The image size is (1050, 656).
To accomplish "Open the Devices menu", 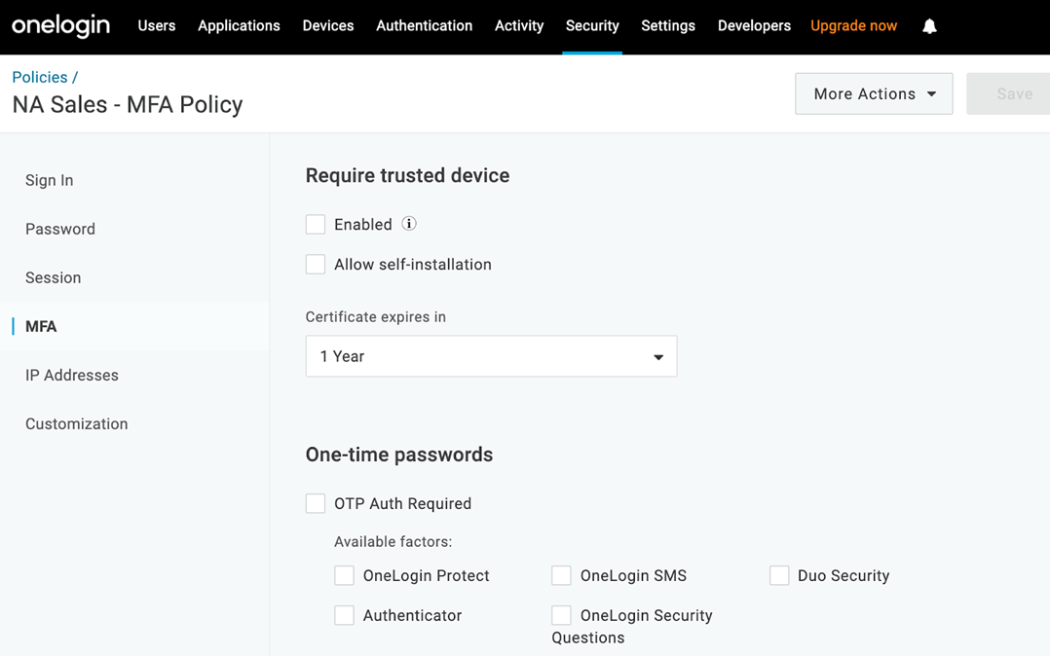I will [328, 25].
